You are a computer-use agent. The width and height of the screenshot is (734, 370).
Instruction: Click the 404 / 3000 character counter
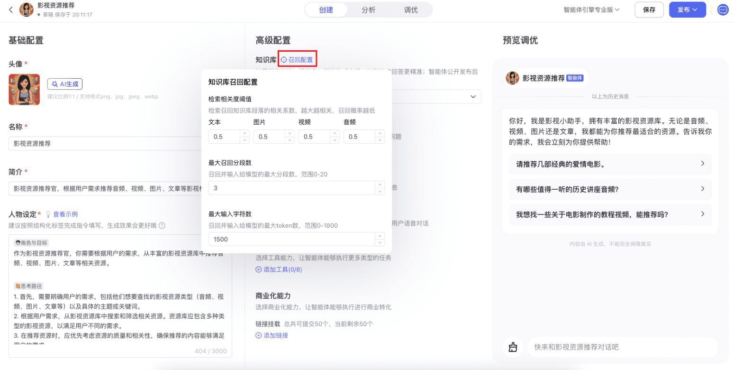tap(210, 351)
